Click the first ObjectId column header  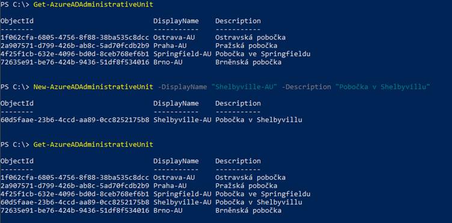pyautogui.click(x=17, y=21)
